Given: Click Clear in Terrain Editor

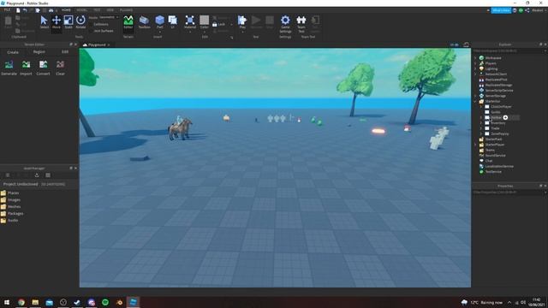Looking at the screenshot, I should pos(60,68).
